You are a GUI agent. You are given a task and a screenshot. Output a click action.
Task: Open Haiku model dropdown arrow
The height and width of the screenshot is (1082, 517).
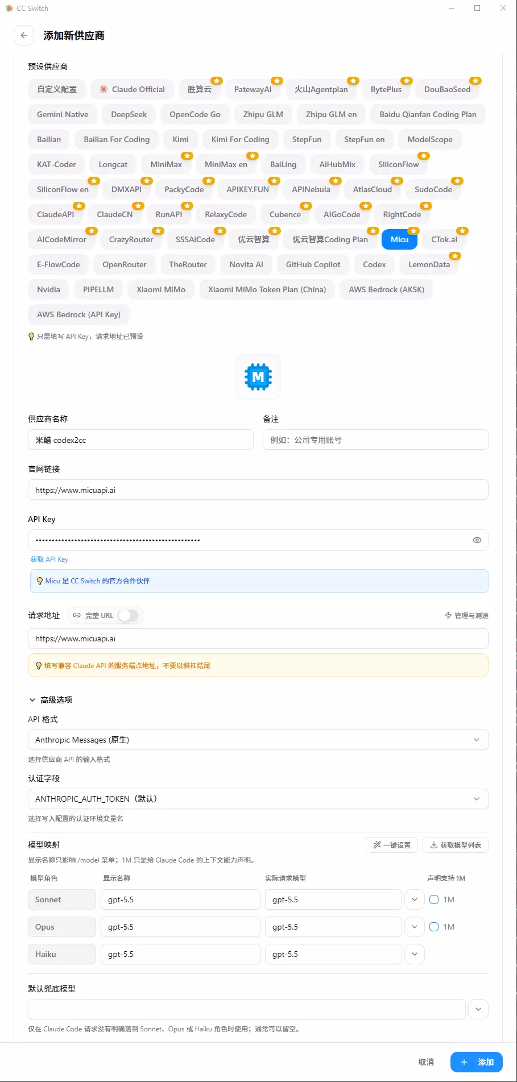click(415, 954)
